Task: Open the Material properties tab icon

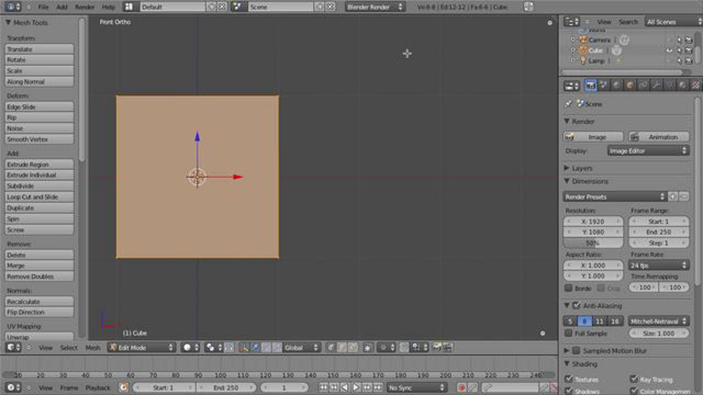Action: click(682, 85)
